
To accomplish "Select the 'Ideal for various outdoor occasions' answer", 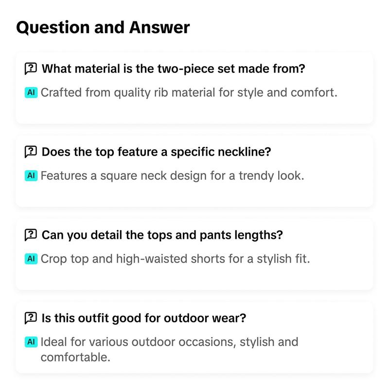I will pos(169,350).
